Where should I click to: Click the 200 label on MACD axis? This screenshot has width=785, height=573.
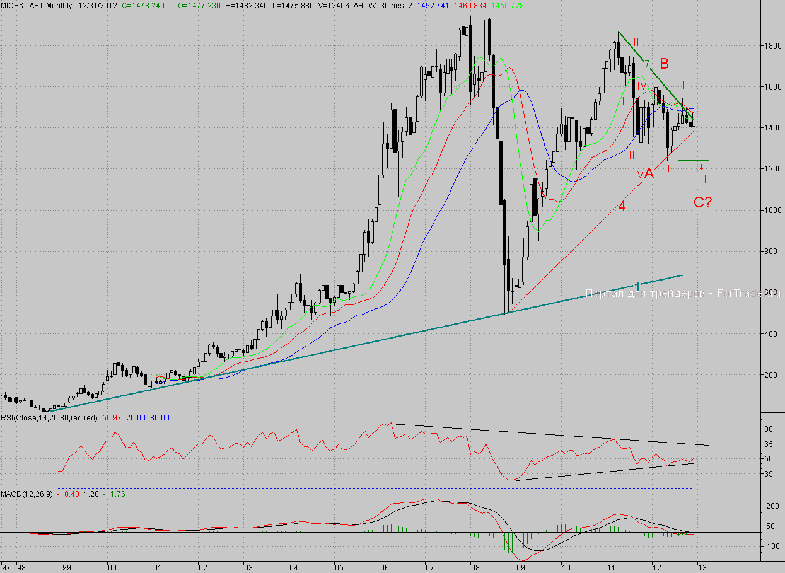[x=773, y=506]
